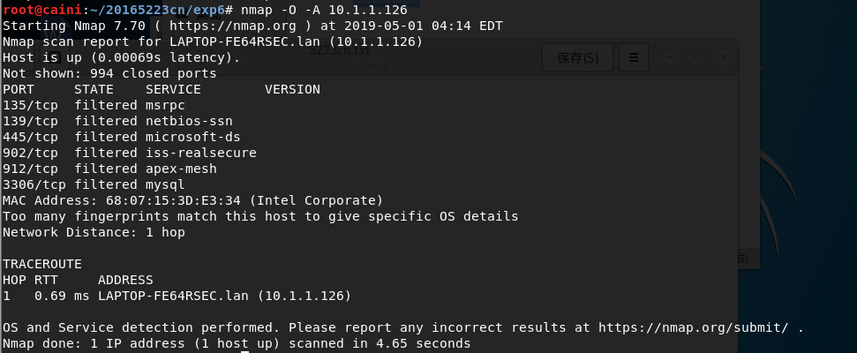Image resolution: width=857 pixels, height=353 pixels.
Task: Minimize the text editor window
Action: pyautogui.click(x=672, y=57)
